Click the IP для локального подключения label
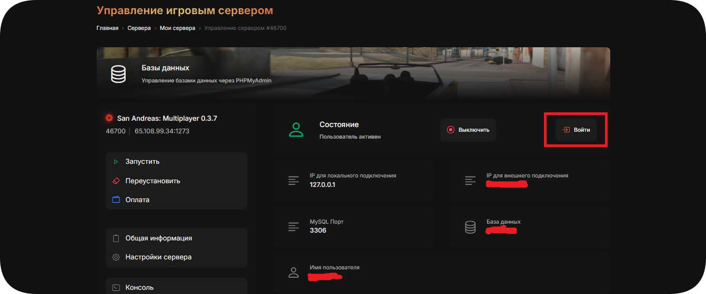The width and height of the screenshot is (706, 294). [353, 175]
